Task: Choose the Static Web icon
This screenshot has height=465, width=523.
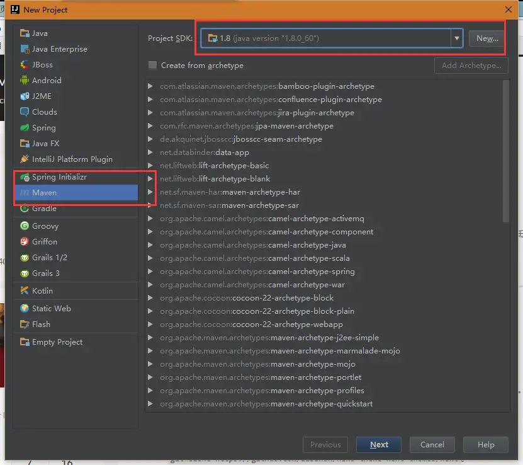Action: pos(25,309)
